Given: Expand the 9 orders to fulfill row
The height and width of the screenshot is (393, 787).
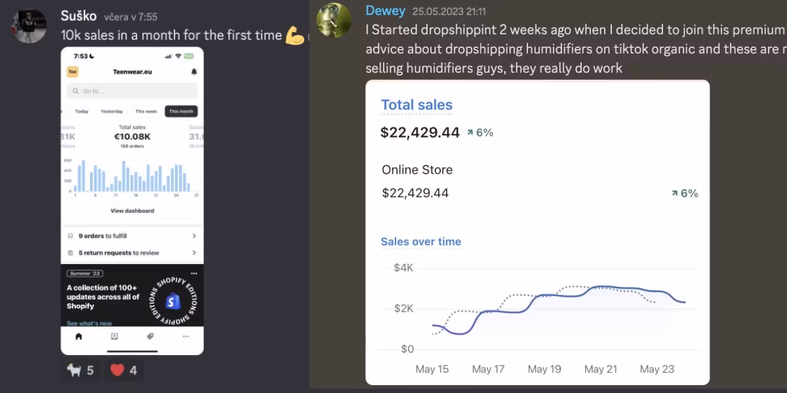Looking at the screenshot, I should (x=132, y=236).
